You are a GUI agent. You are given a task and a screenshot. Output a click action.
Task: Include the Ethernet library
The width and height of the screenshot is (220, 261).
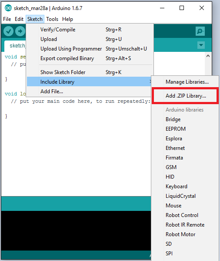(185, 148)
